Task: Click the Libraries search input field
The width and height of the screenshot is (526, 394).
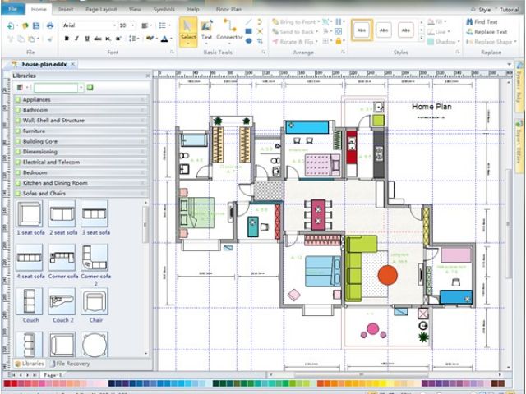Action: pyautogui.click(x=58, y=87)
